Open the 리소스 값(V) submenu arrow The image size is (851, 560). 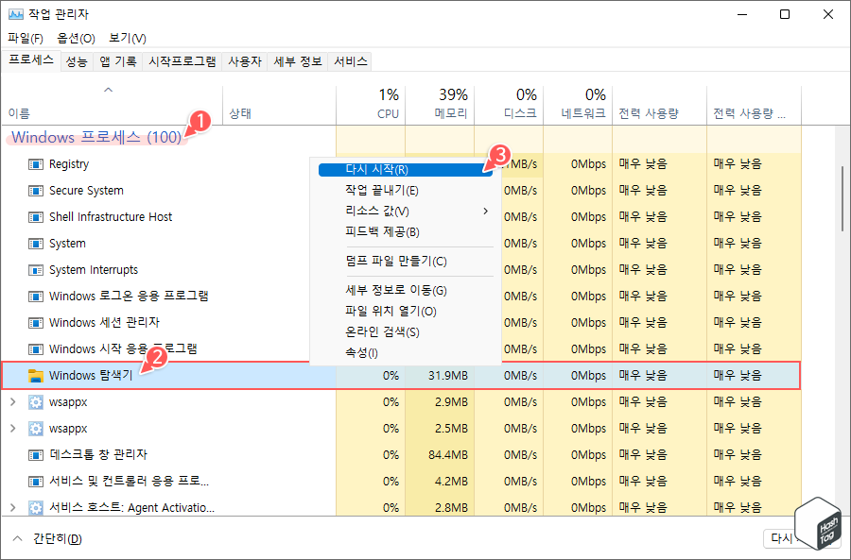[x=486, y=211]
